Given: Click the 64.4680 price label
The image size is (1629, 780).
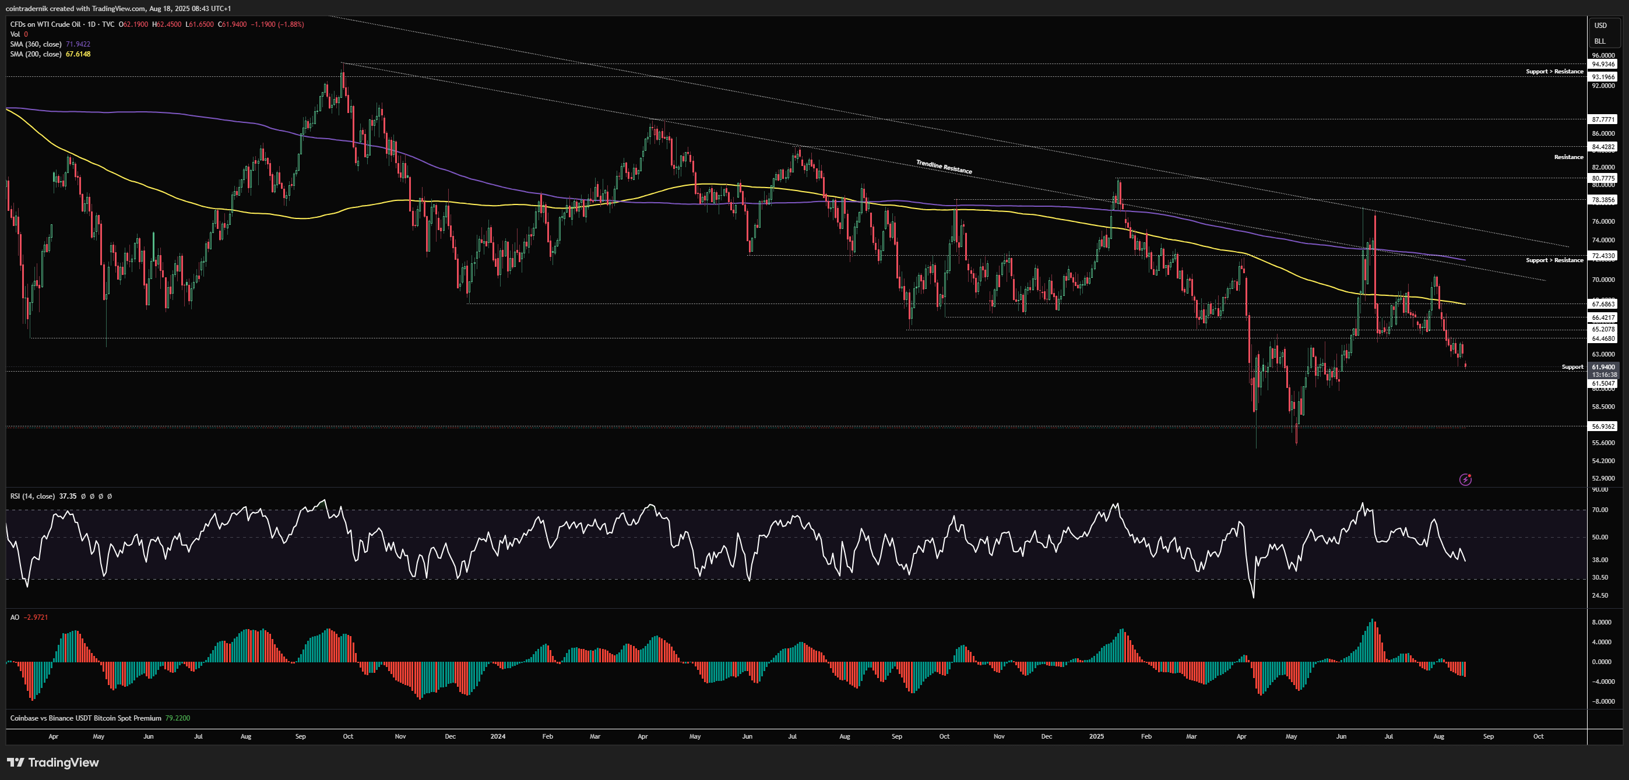Looking at the screenshot, I should click(1603, 339).
